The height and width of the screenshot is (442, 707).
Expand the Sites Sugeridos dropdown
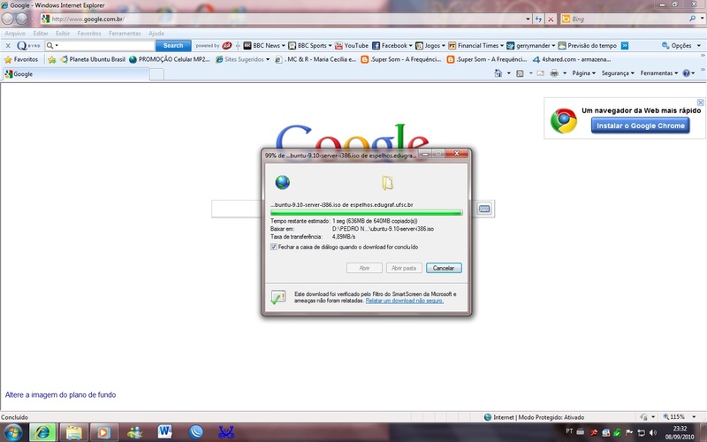pyautogui.click(x=268, y=59)
